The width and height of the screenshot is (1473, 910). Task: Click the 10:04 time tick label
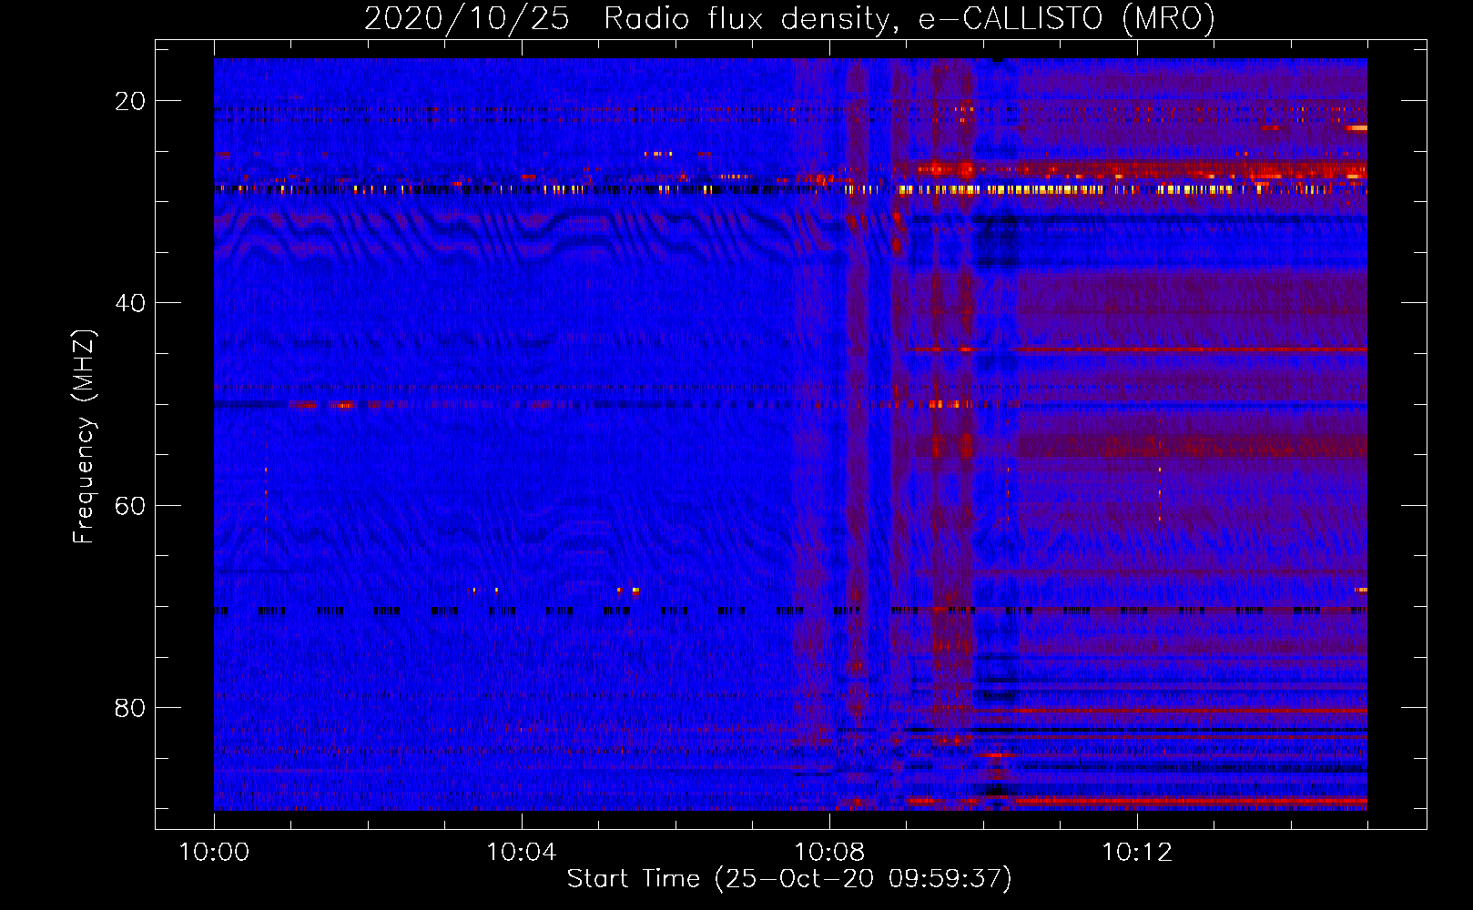522,852
